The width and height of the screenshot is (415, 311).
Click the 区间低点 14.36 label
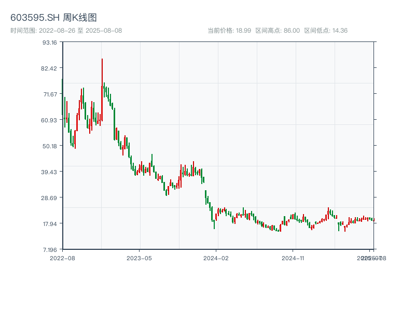pos(326,31)
